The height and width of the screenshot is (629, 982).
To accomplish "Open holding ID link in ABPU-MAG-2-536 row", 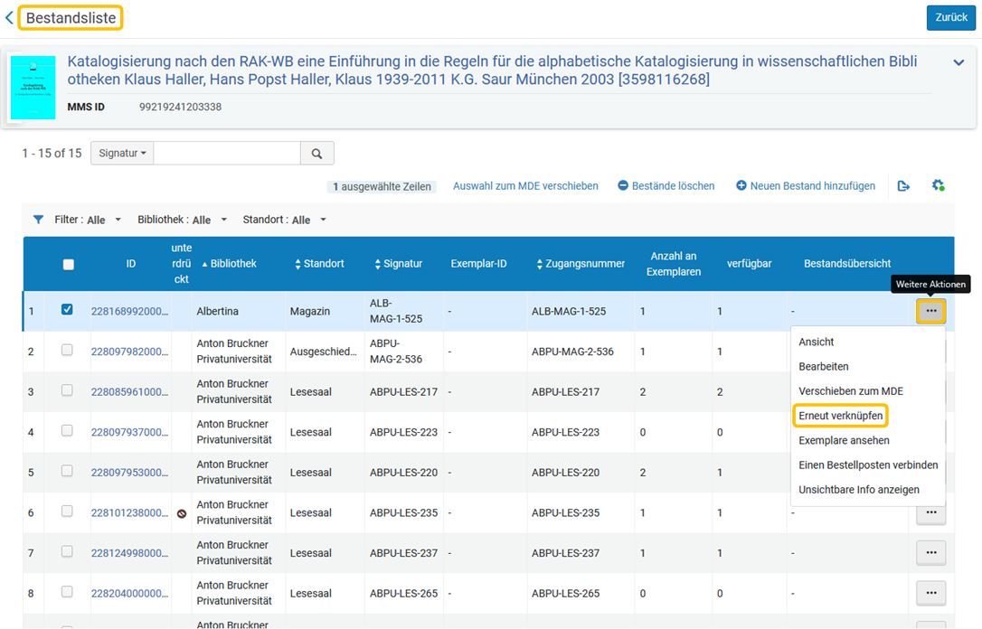I will pos(129,352).
